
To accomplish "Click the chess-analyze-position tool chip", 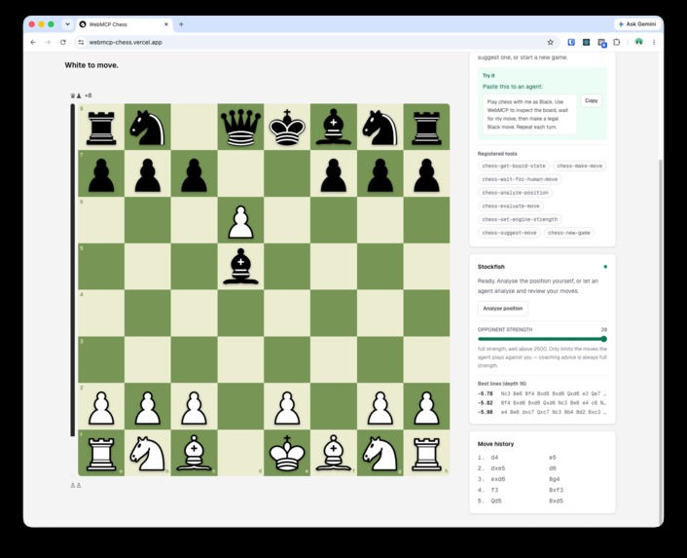I will (516, 193).
